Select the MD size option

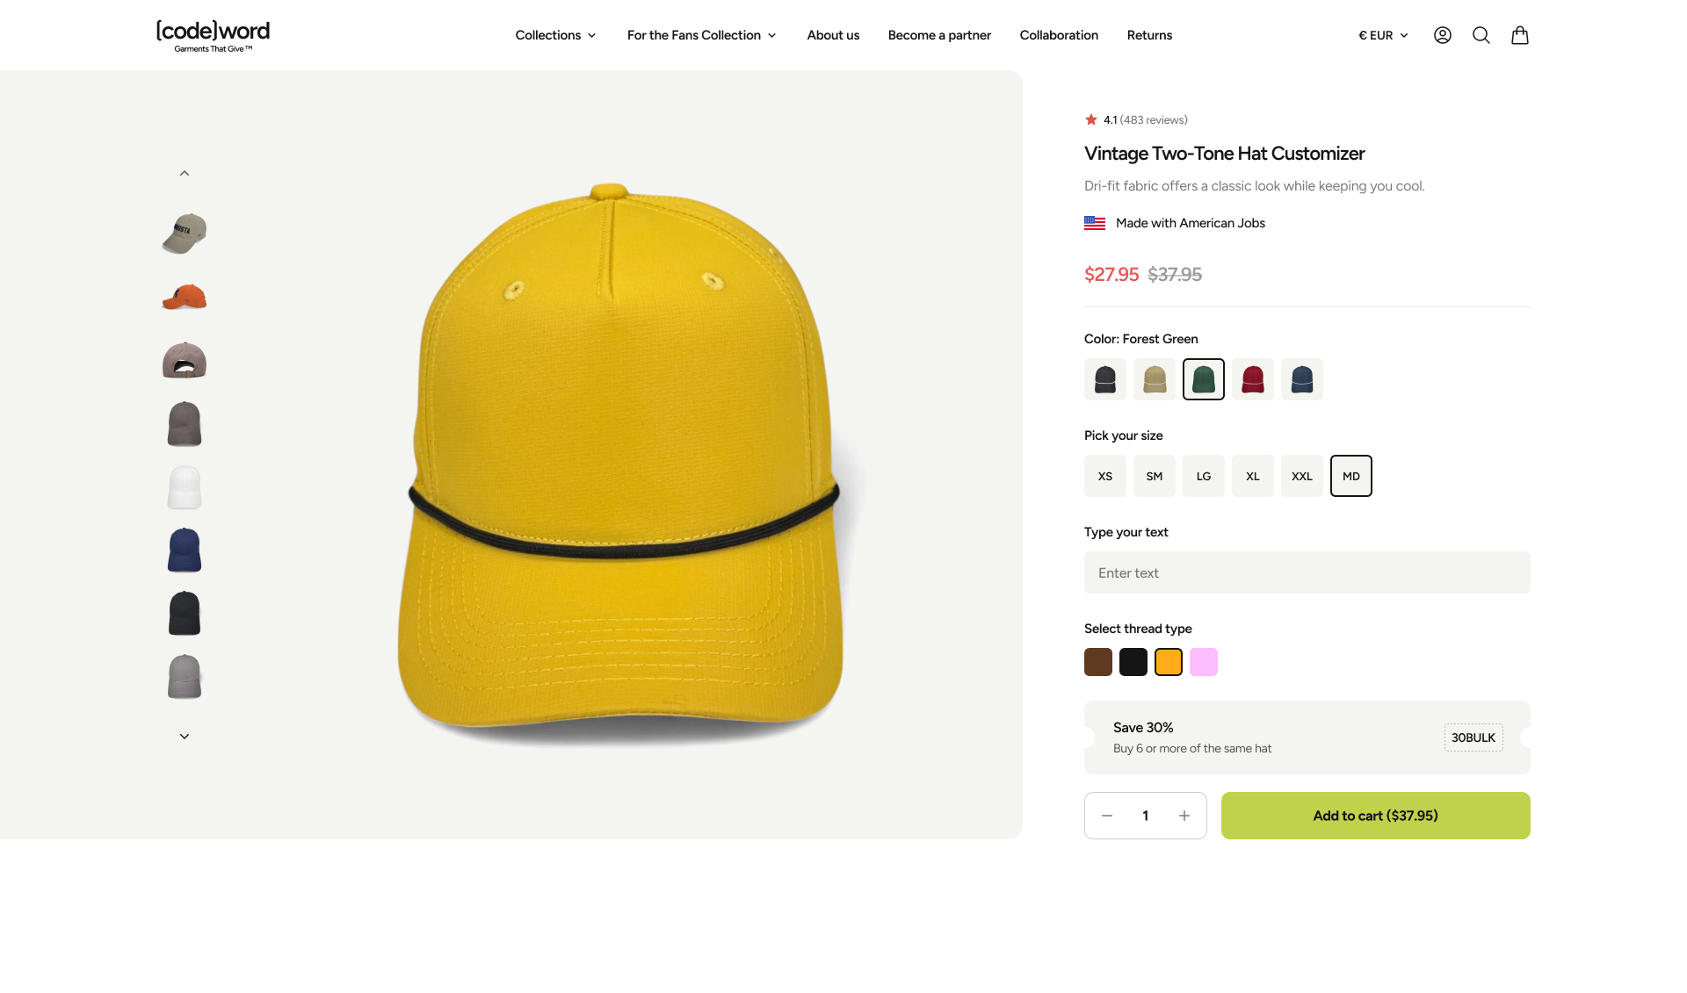pyautogui.click(x=1350, y=475)
